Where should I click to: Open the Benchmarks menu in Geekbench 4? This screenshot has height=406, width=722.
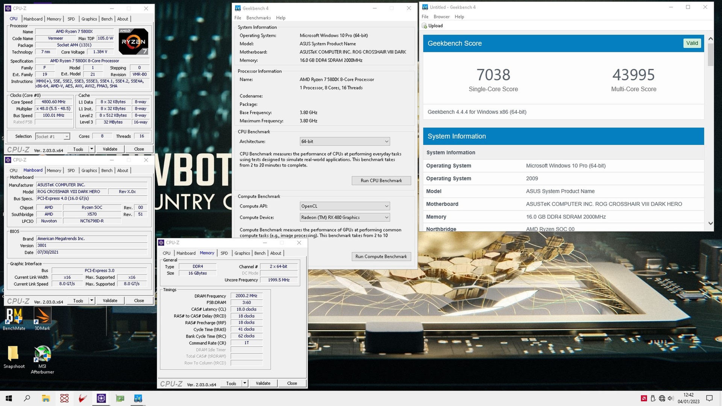coord(258,18)
